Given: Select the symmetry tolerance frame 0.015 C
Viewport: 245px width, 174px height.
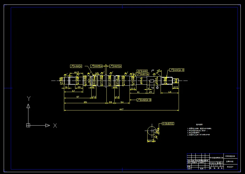Looking at the screenshot, I should [168, 123].
